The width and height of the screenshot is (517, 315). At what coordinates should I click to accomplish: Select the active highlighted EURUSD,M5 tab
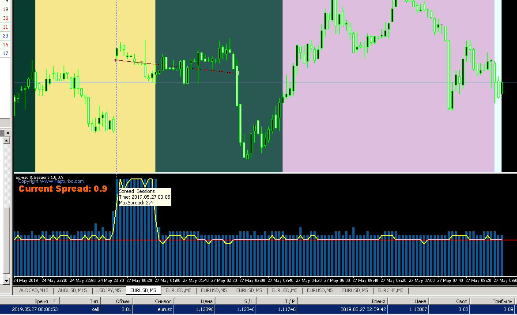pyautogui.click(x=143, y=290)
